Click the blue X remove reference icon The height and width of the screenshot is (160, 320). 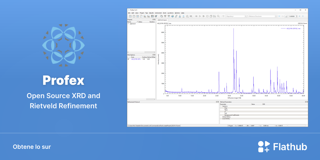279,16
